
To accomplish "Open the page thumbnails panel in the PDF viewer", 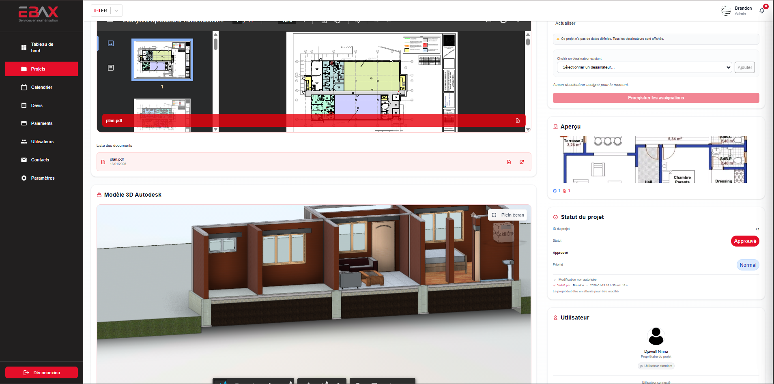I will coord(110,43).
